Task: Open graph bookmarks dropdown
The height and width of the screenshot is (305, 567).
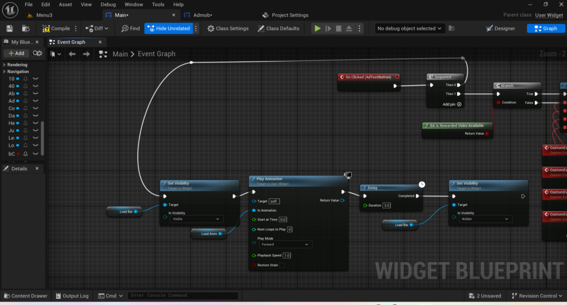Action: tap(55, 54)
